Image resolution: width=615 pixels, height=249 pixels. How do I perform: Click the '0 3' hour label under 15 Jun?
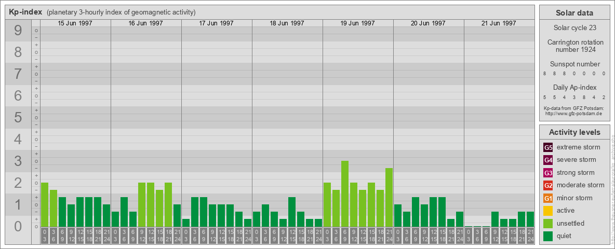(45, 236)
